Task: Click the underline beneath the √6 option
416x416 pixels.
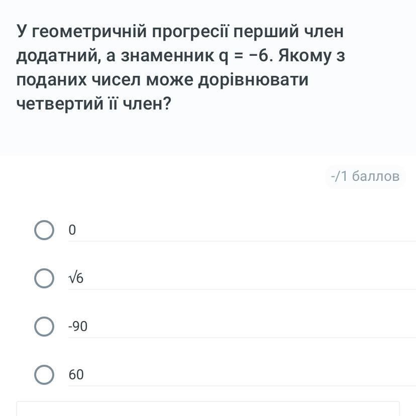Action: click(x=241, y=289)
